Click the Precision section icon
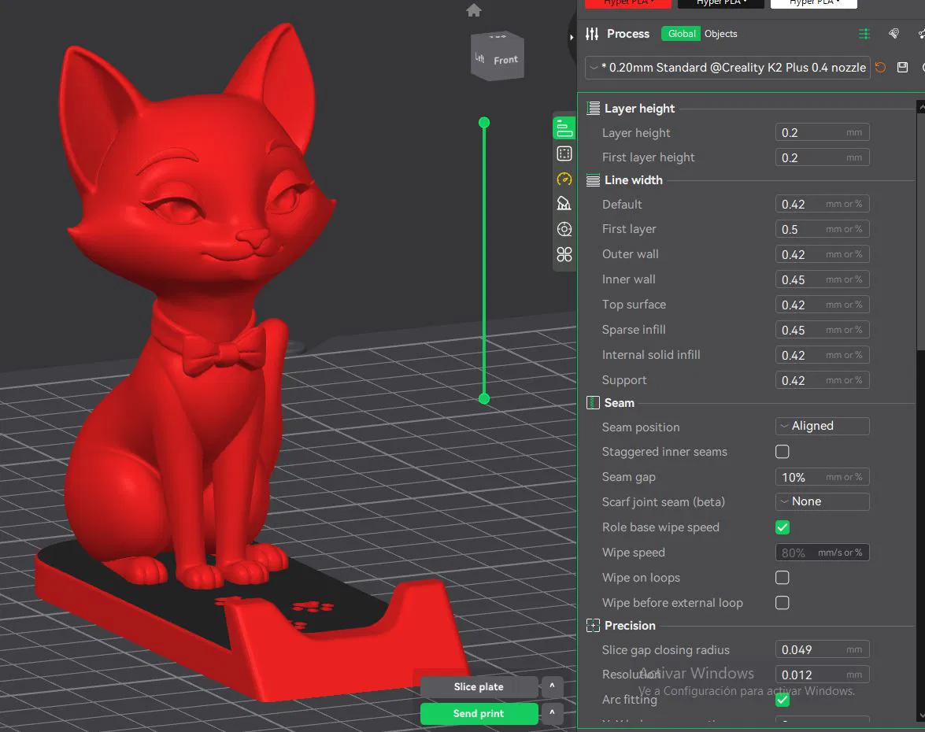The width and height of the screenshot is (925, 732). click(593, 625)
